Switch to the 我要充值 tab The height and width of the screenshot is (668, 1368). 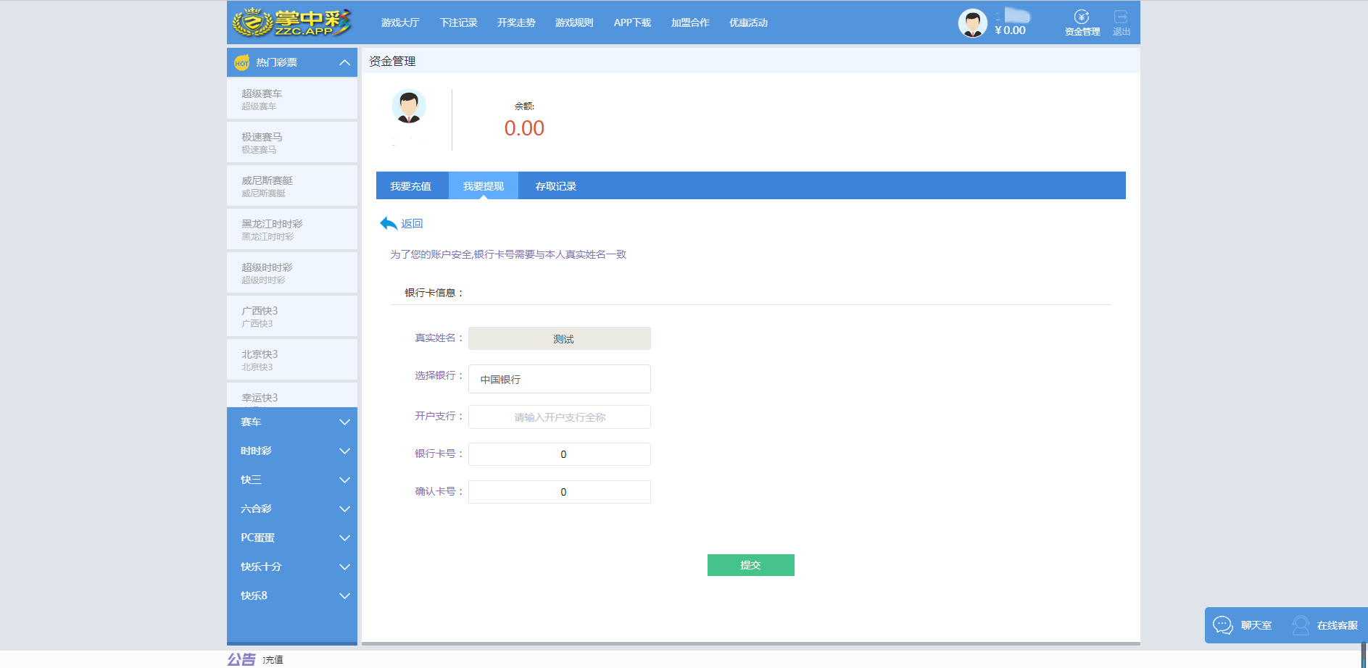tap(411, 186)
